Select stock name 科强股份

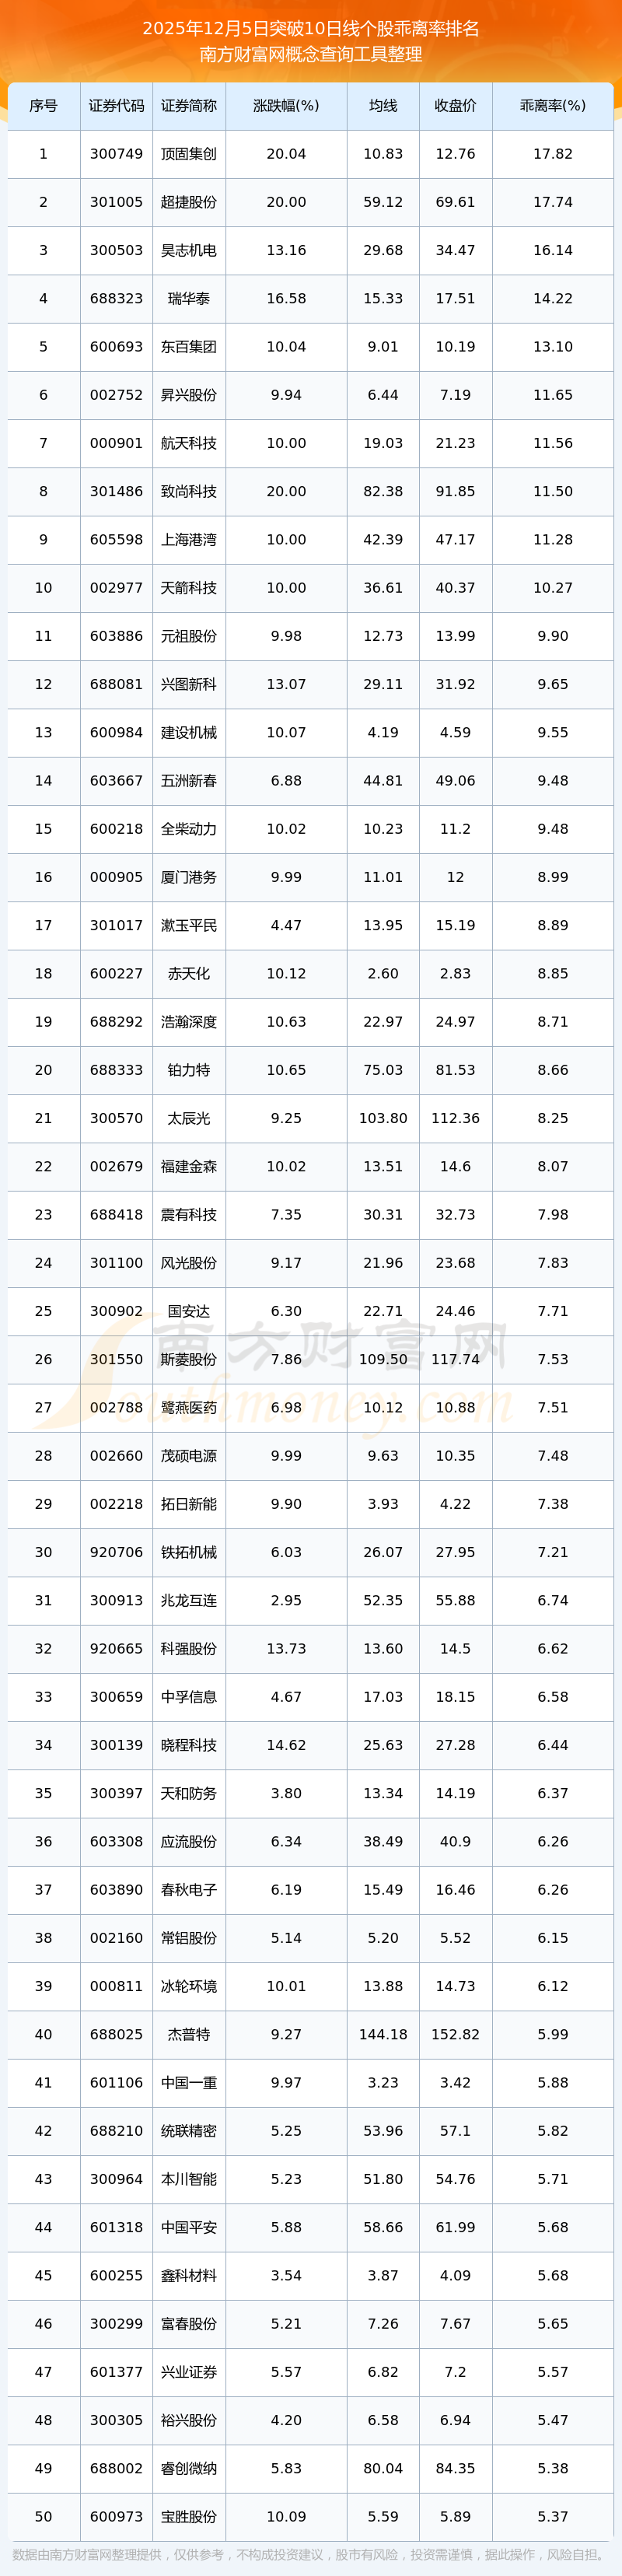(x=189, y=1648)
